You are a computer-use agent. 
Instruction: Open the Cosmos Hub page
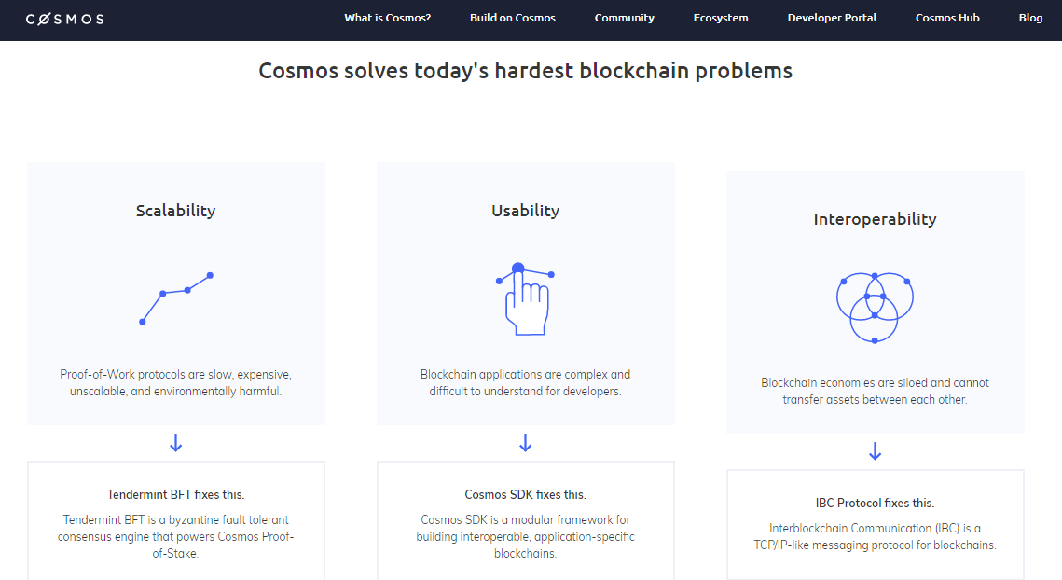[947, 18]
